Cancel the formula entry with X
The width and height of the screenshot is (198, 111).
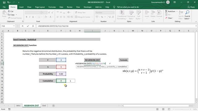click(23, 26)
